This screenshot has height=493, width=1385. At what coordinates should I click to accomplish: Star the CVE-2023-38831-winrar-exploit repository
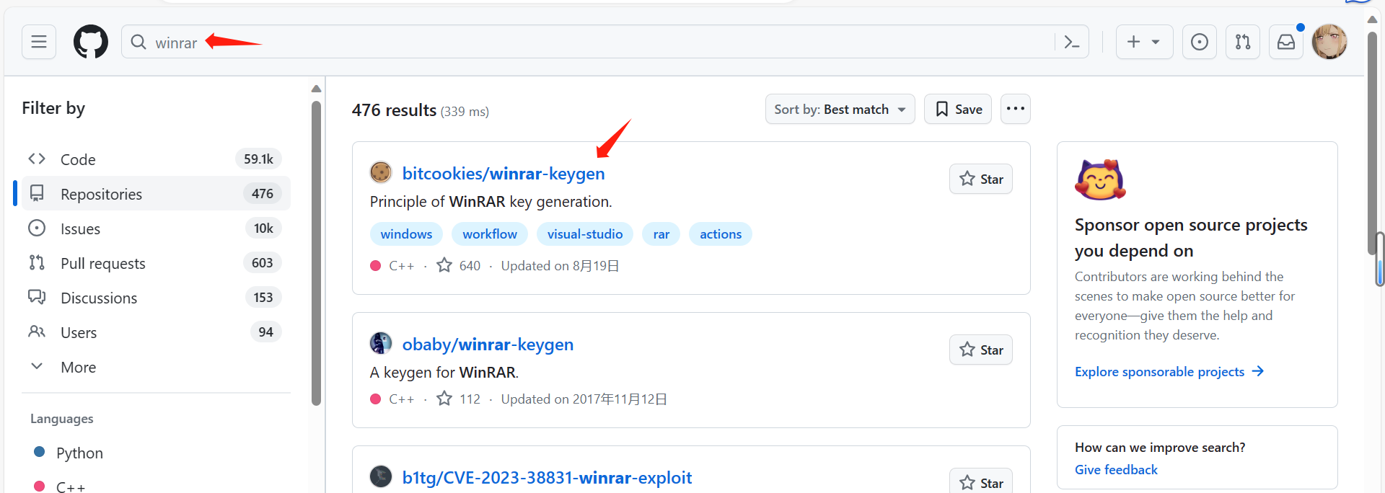click(980, 482)
